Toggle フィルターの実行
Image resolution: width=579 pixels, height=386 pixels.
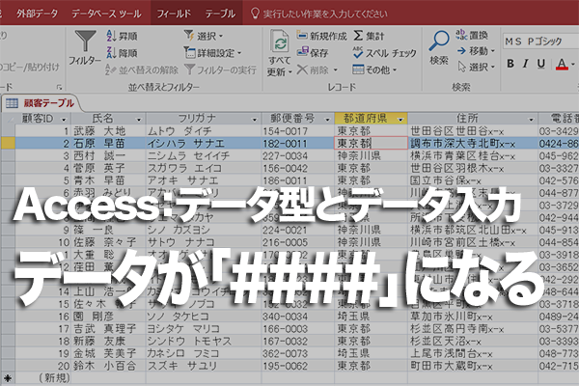(x=220, y=69)
